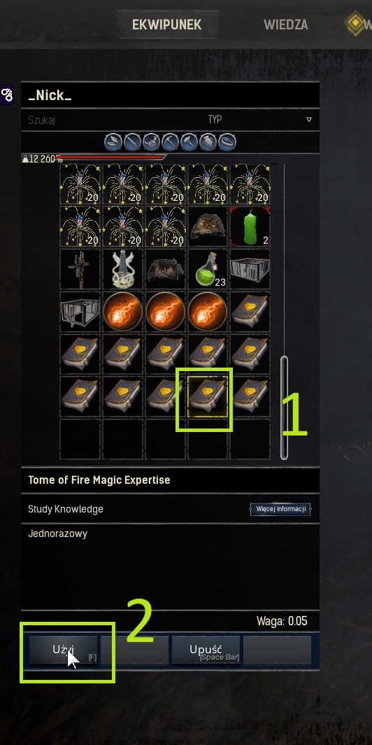Select the hammer building filter icon
The height and width of the screenshot is (745, 372).
point(189,141)
